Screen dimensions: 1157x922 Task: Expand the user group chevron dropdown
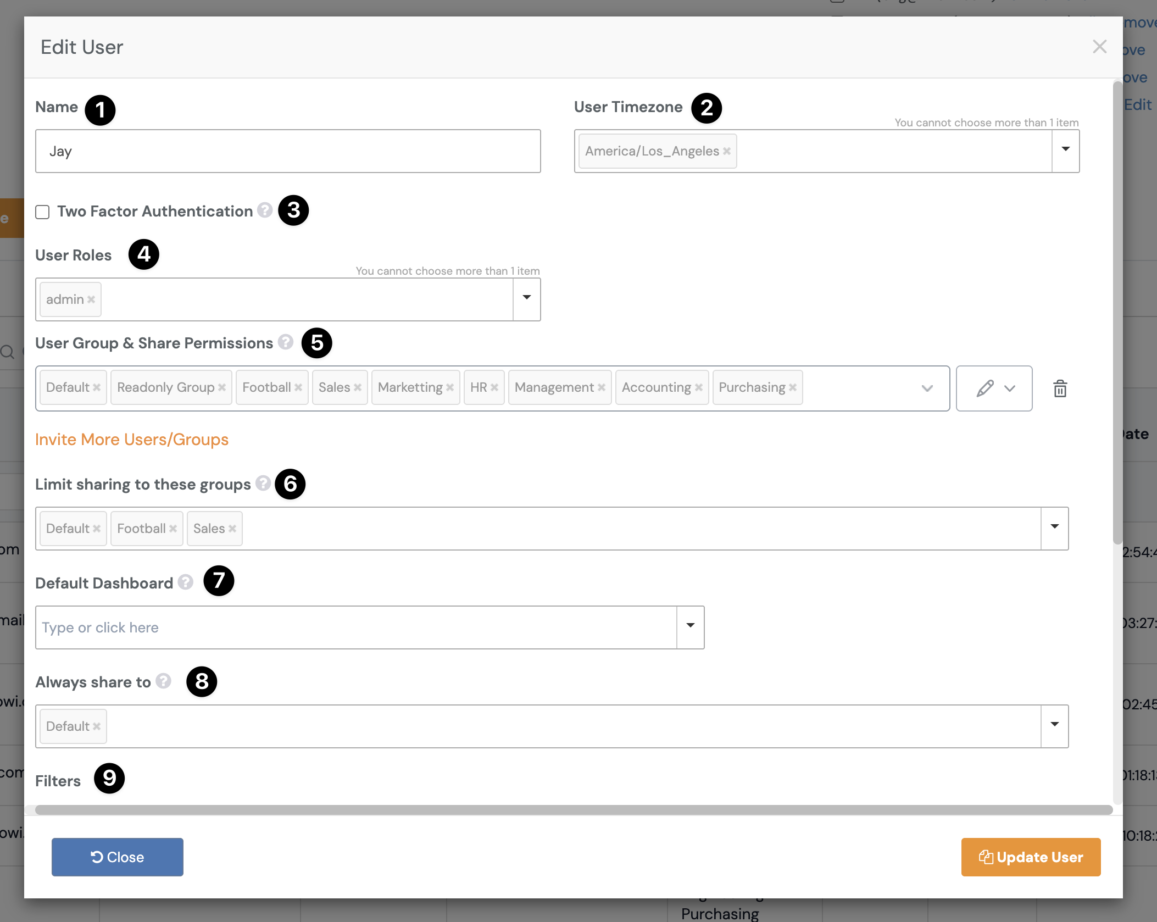tap(927, 388)
